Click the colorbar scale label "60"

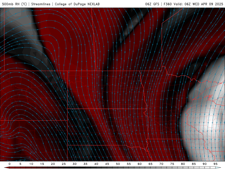pyautogui.click(x=139, y=164)
